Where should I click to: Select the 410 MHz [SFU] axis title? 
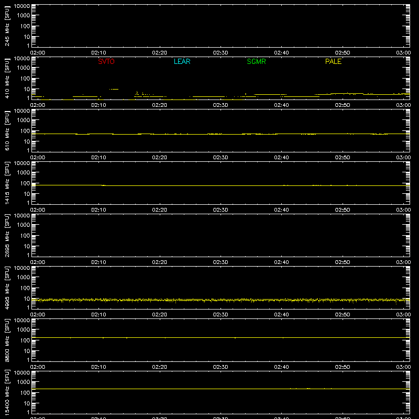coord(7,79)
